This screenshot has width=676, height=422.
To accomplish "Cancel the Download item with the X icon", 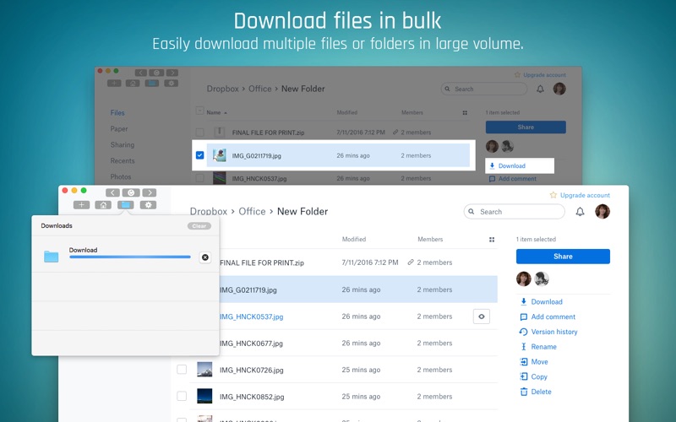I will (x=205, y=257).
